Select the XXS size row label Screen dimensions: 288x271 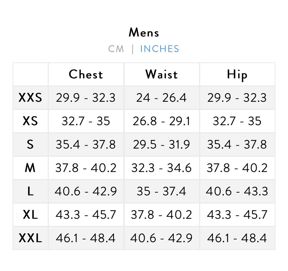click(x=30, y=98)
